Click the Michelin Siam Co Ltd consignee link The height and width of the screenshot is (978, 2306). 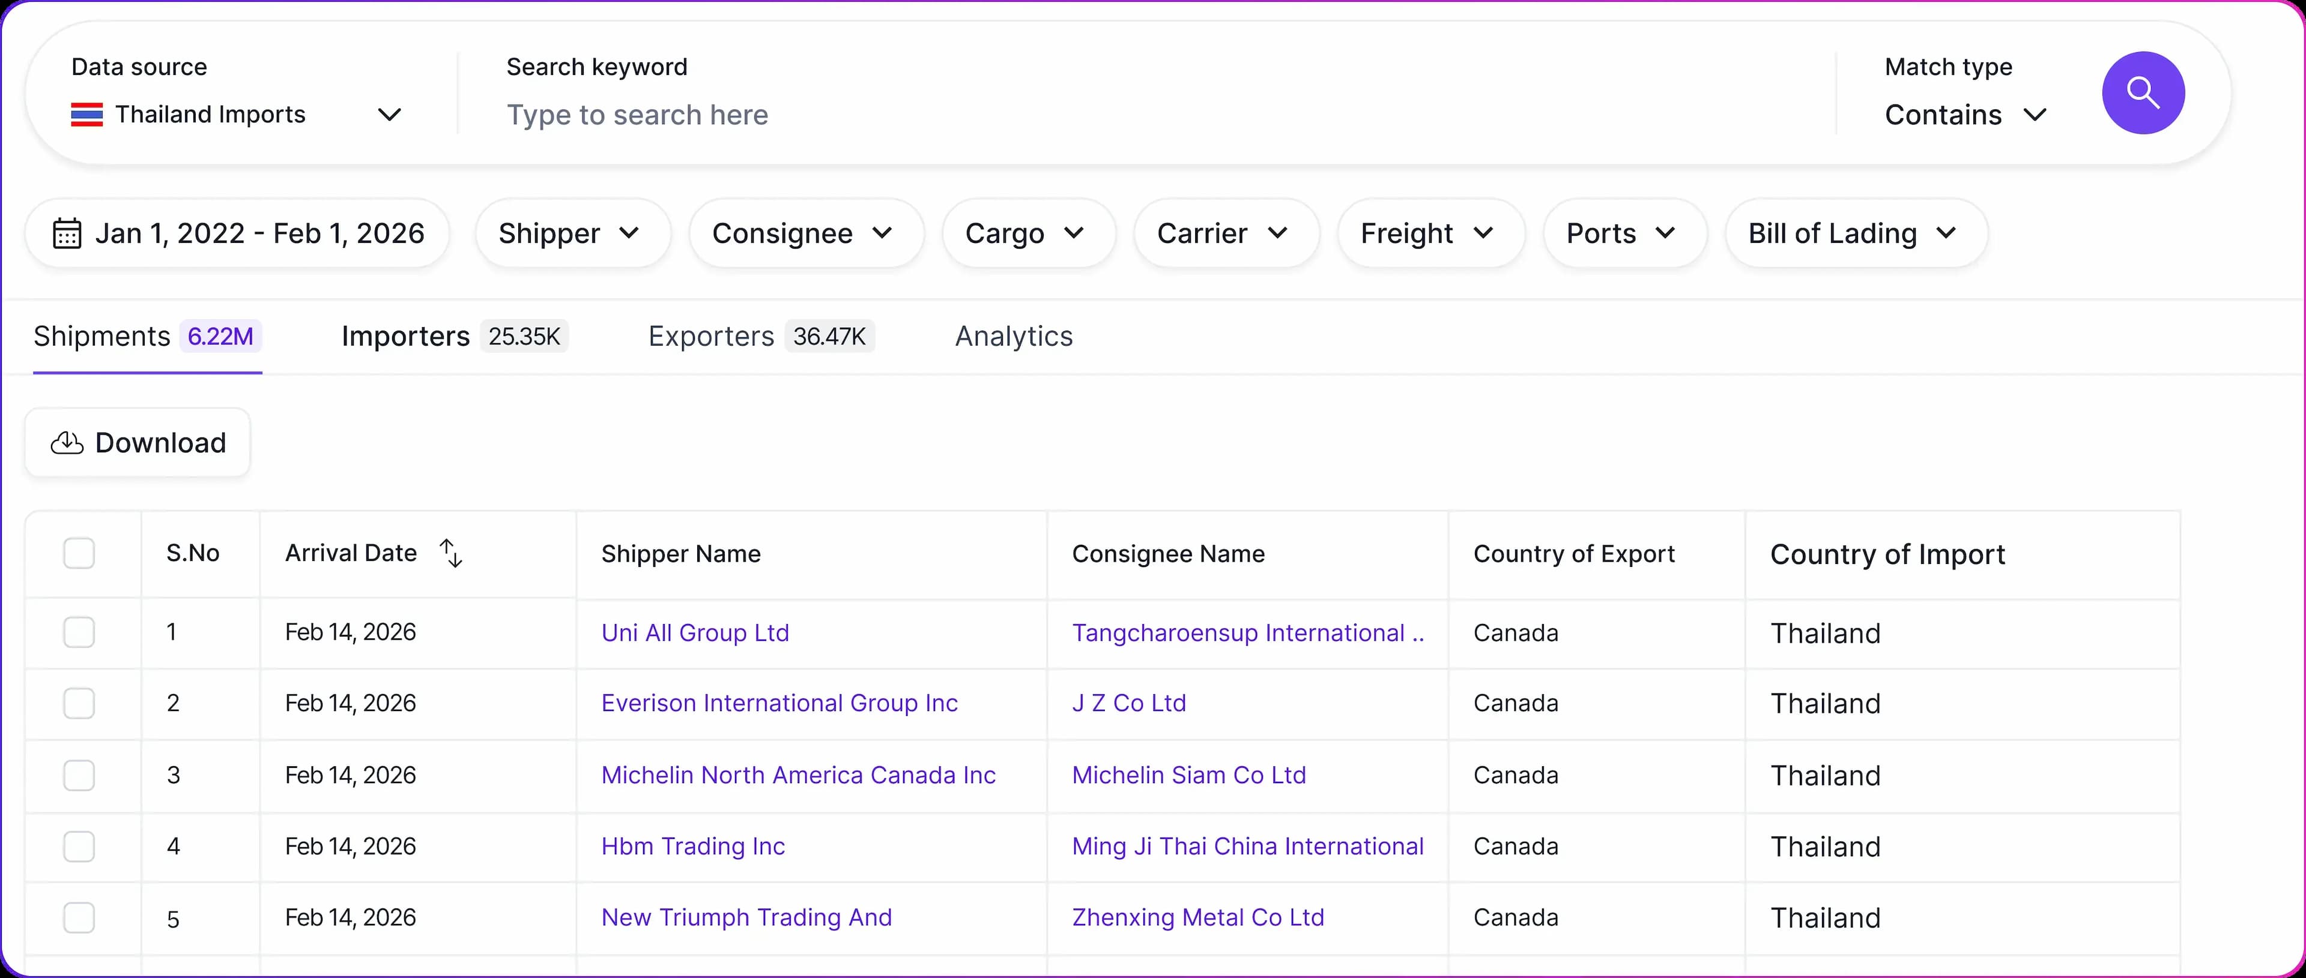click(1189, 775)
